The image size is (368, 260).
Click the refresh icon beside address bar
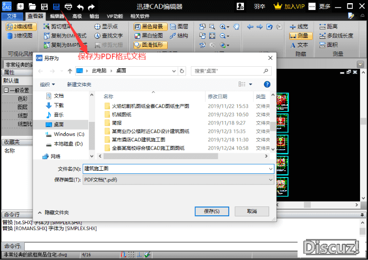[x=185, y=70]
